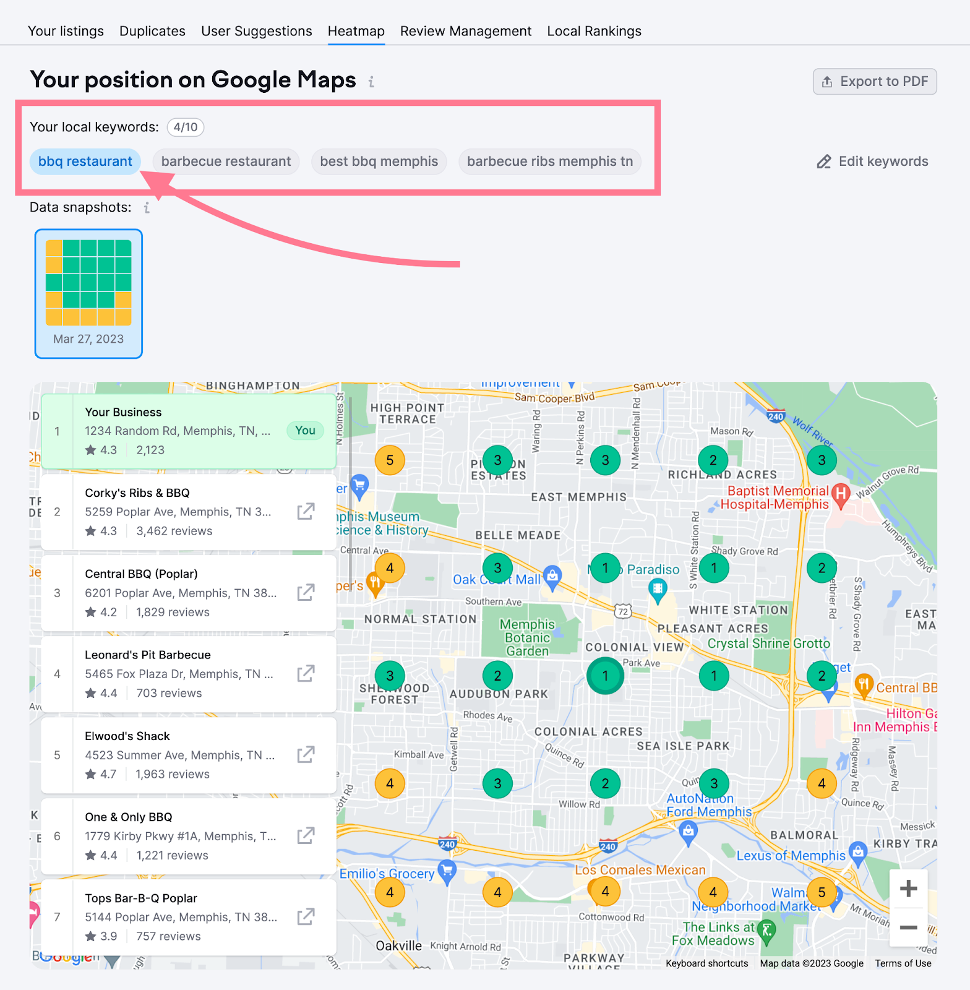
Task: Select the Central BBQ (Poplar) listing
Action: tap(189, 593)
